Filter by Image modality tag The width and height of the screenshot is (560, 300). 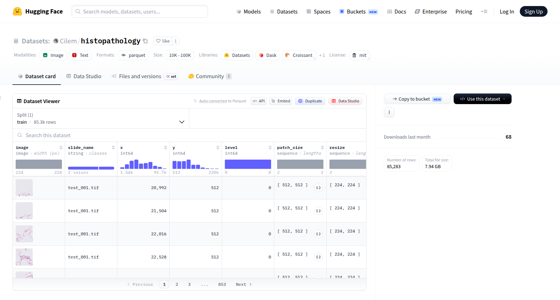(x=53, y=55)
